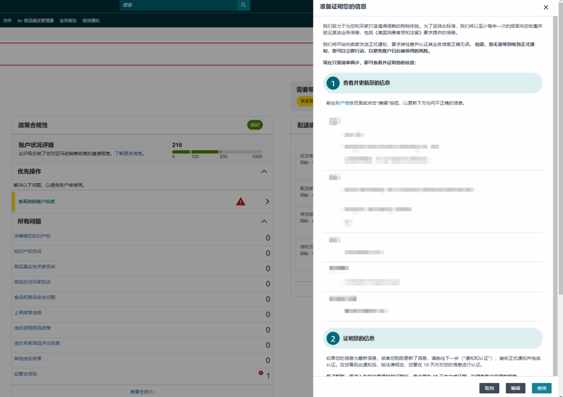Click the 编辑 button
The height and width of the screenshot is (397, 563).
[515, 388]
